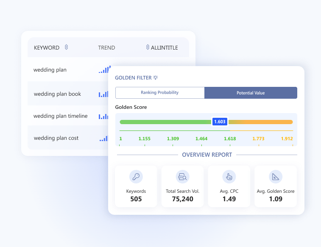Click the scale value 1.912
This screenshot has height=247, width=321.
[x=287, y=139]
